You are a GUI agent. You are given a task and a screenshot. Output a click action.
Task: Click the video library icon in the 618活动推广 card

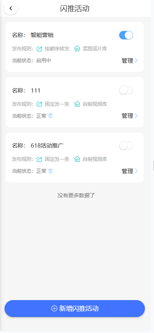[77, 159]
